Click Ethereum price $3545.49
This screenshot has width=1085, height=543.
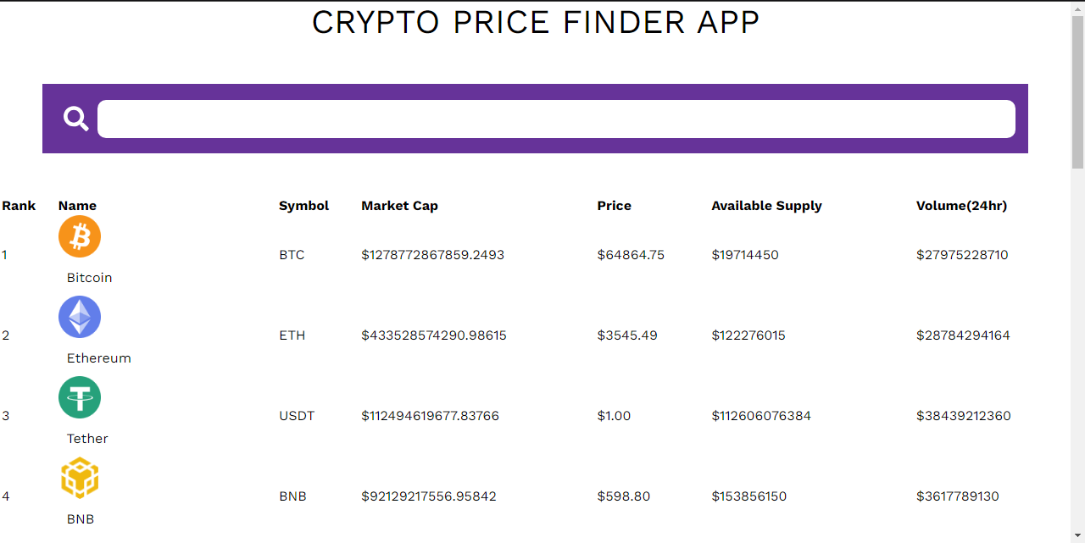627,335
